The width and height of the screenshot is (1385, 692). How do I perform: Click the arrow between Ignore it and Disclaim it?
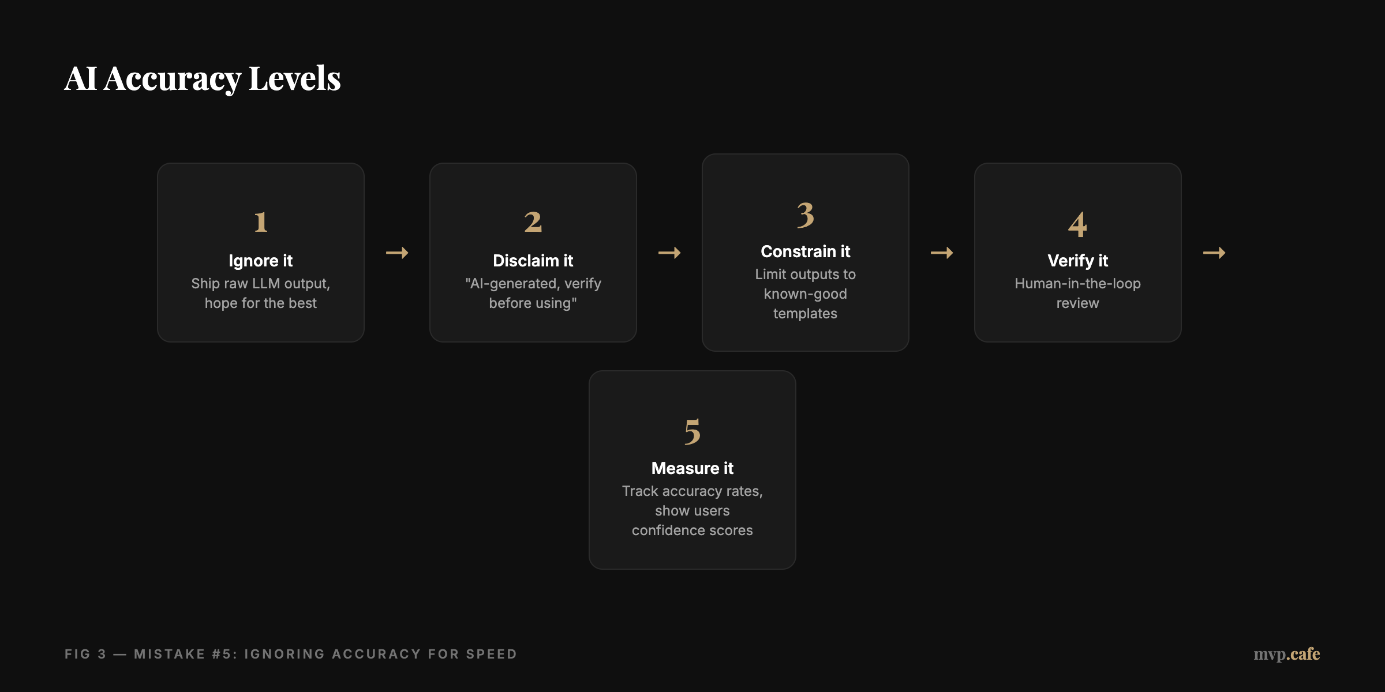point(397,253)
